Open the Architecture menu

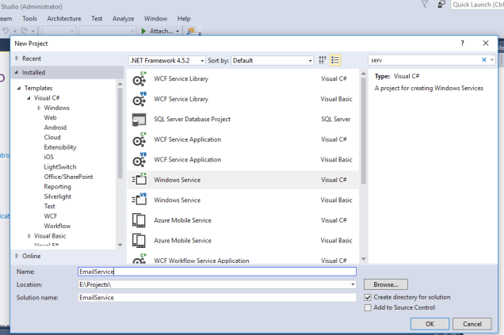(63, 18)
